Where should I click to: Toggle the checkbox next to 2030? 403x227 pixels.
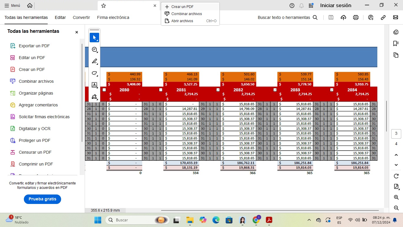tap(104, 90)
